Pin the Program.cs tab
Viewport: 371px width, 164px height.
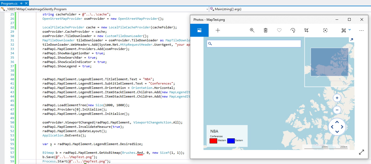tap(21, 3)
